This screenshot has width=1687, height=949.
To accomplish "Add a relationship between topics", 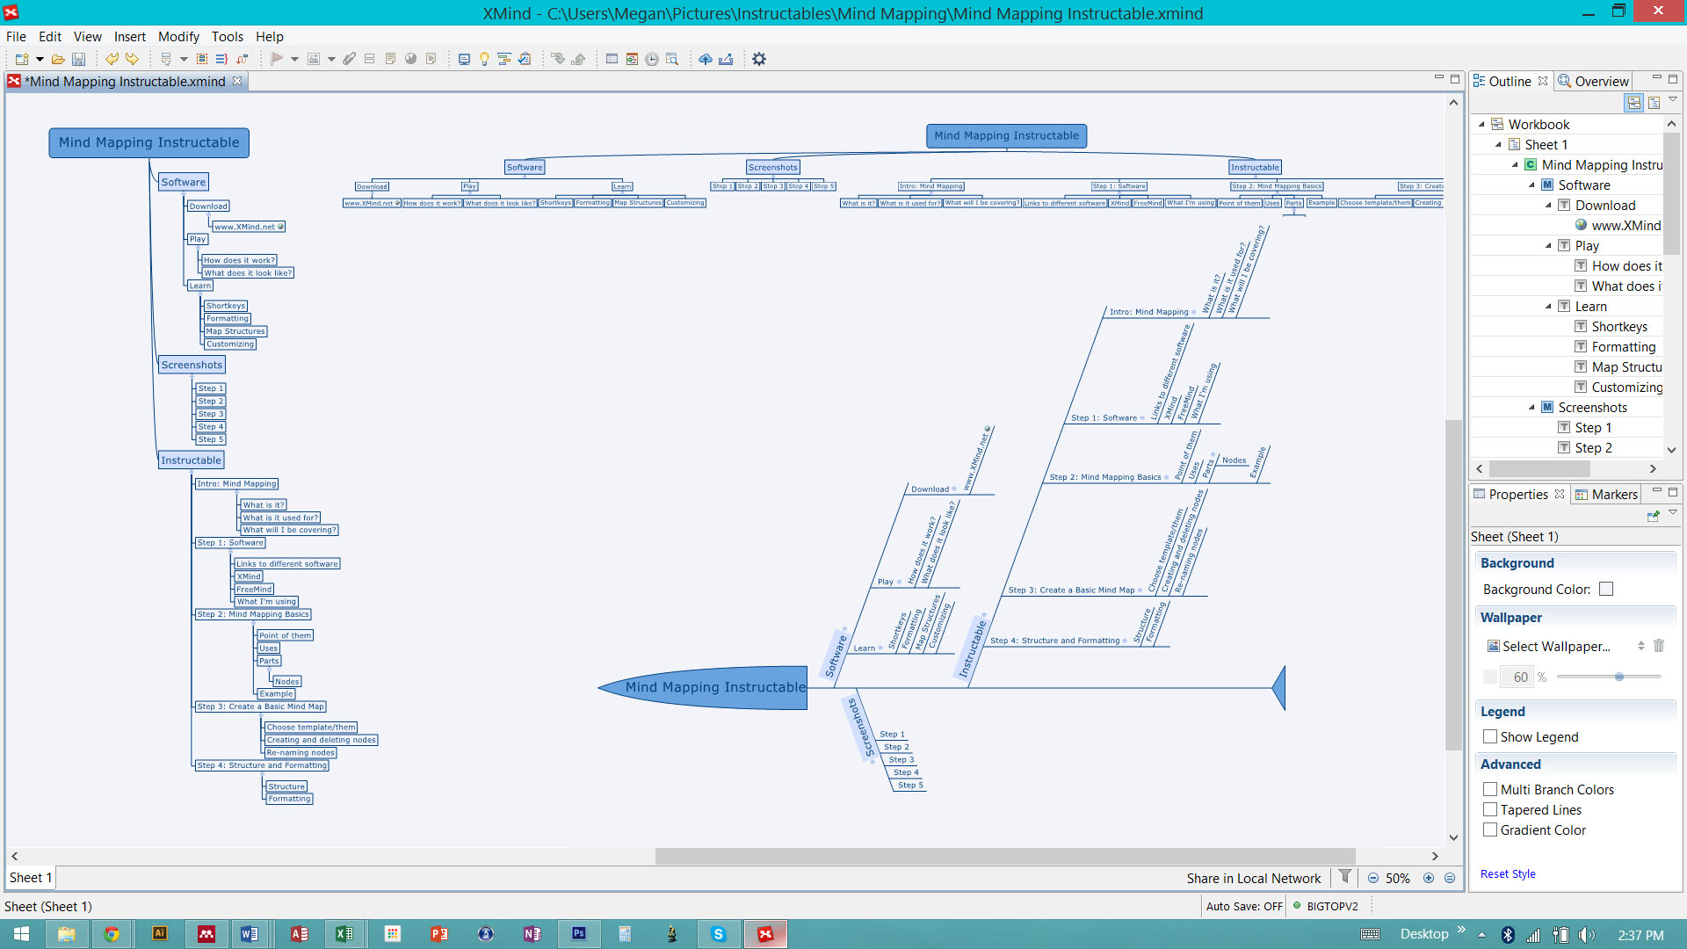I will click(243, 59).
